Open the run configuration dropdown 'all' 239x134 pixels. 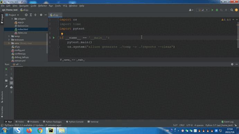tap(203, 10)
